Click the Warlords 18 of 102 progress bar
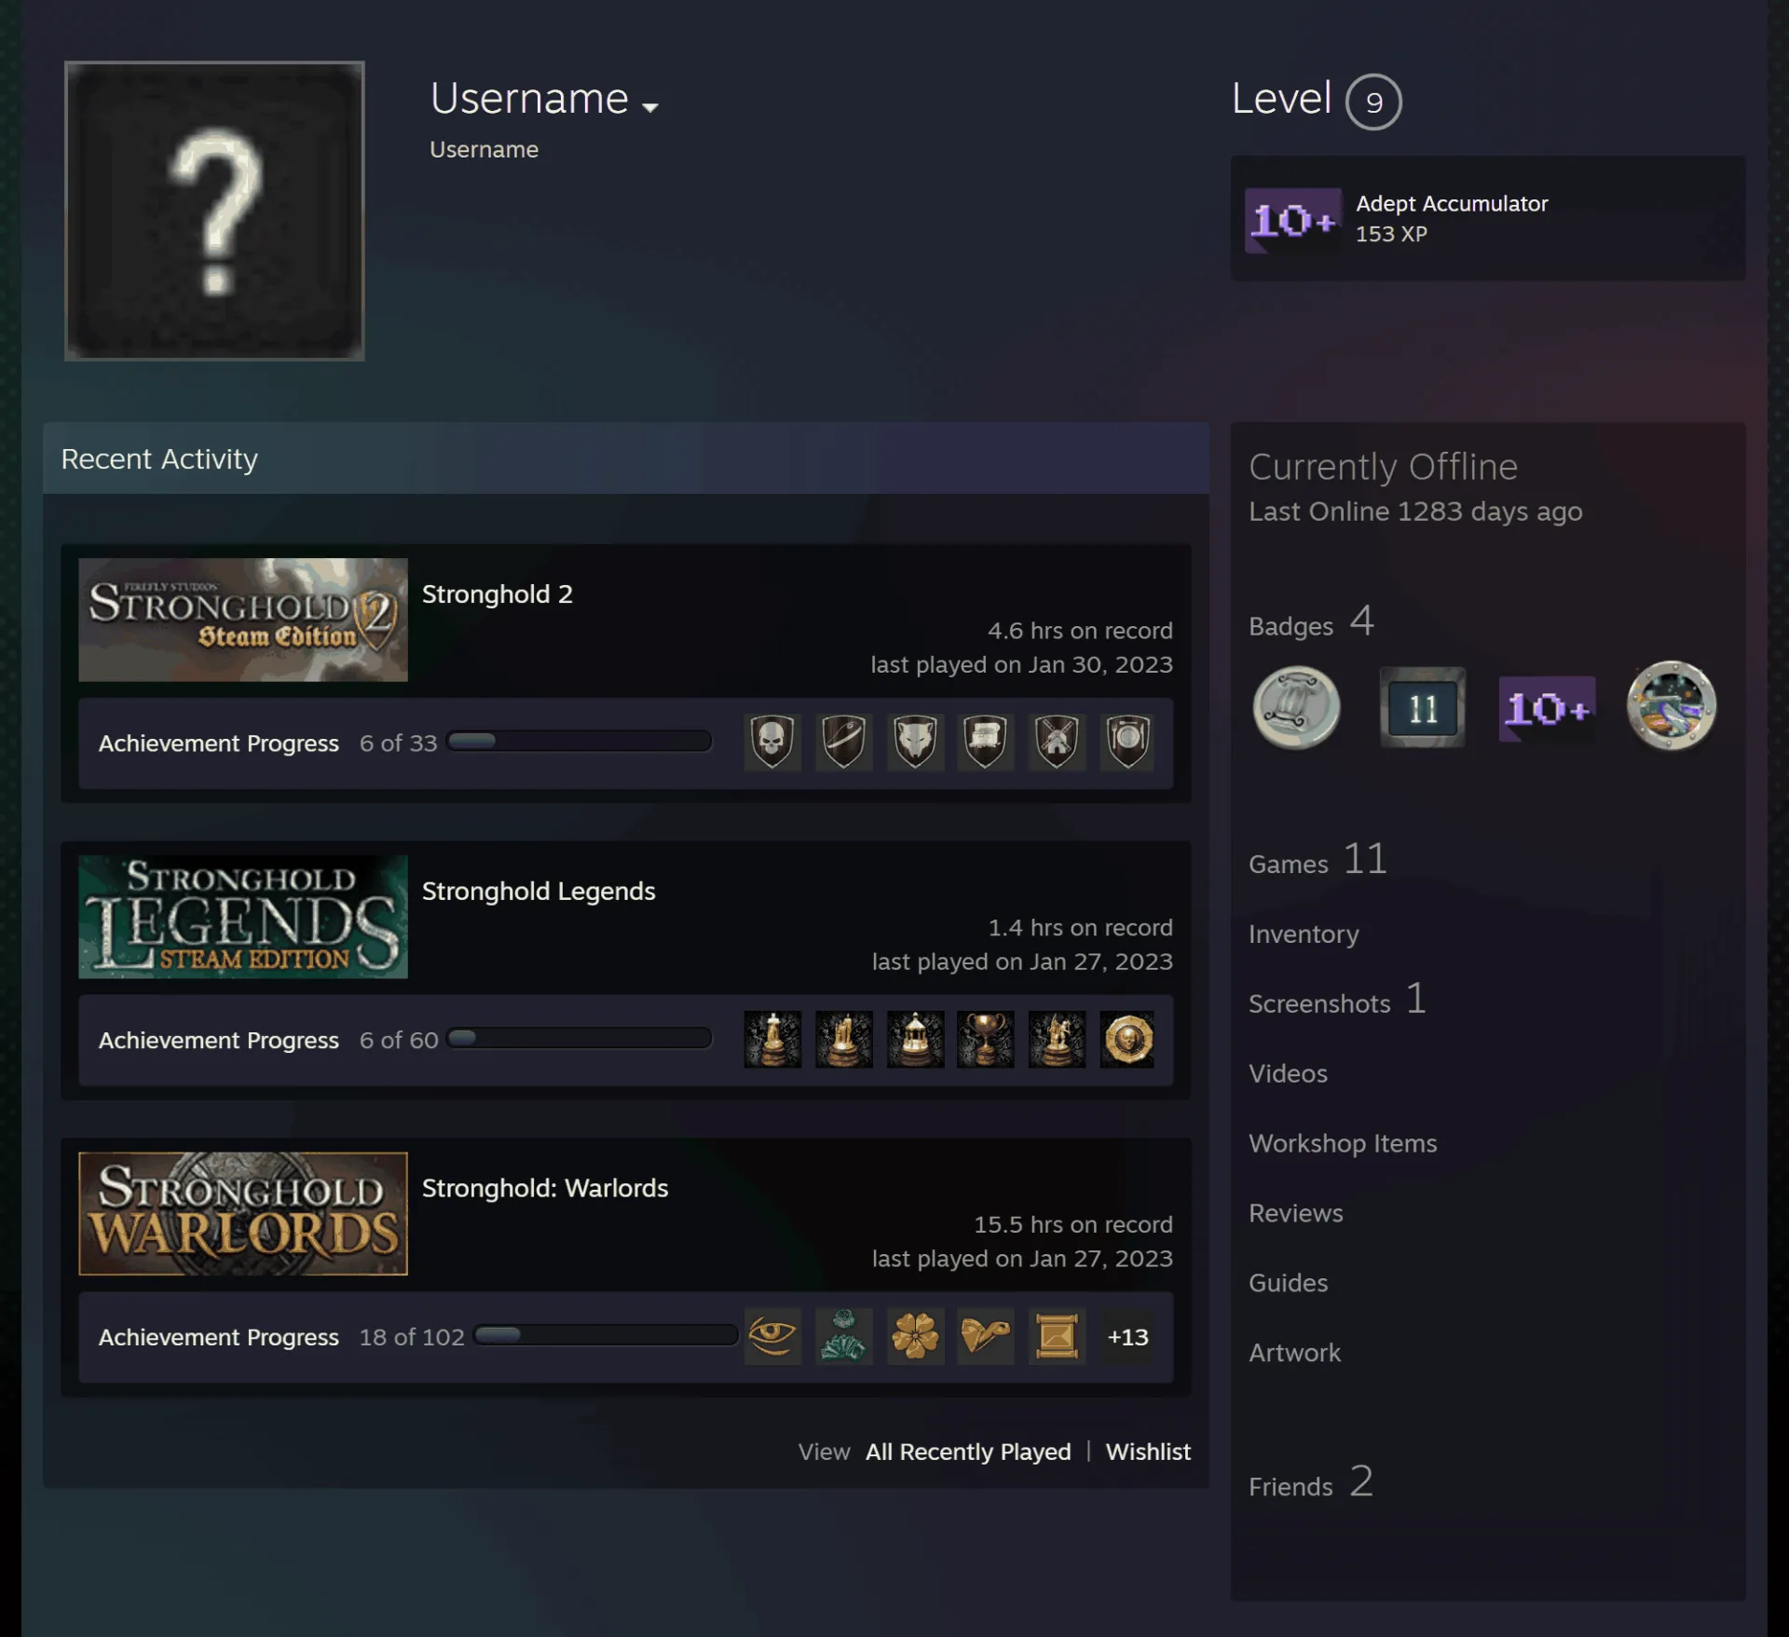 click(x=606, y=1335)
